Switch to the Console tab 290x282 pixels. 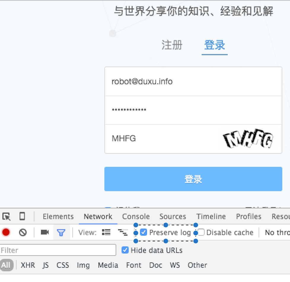pyautogui.click(x=136, y=216)
